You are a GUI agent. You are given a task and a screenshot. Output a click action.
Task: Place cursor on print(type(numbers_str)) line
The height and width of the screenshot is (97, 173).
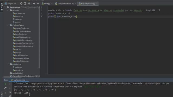point(63,16)
